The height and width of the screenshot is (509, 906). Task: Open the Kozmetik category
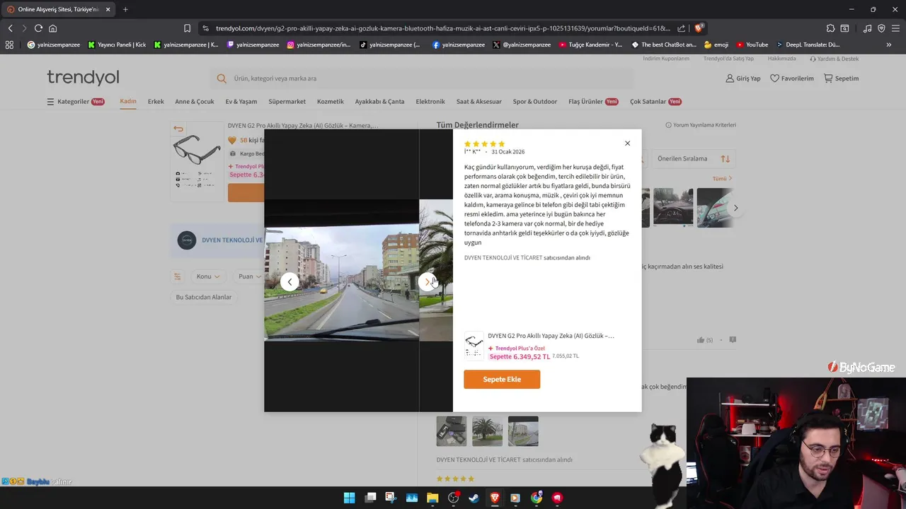pos(331,102)
